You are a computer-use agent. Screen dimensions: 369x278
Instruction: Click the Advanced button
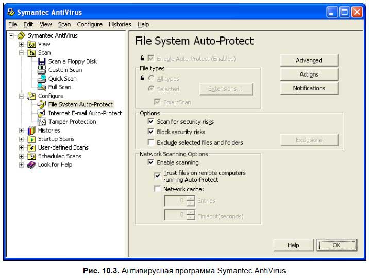tap(309, 61)
